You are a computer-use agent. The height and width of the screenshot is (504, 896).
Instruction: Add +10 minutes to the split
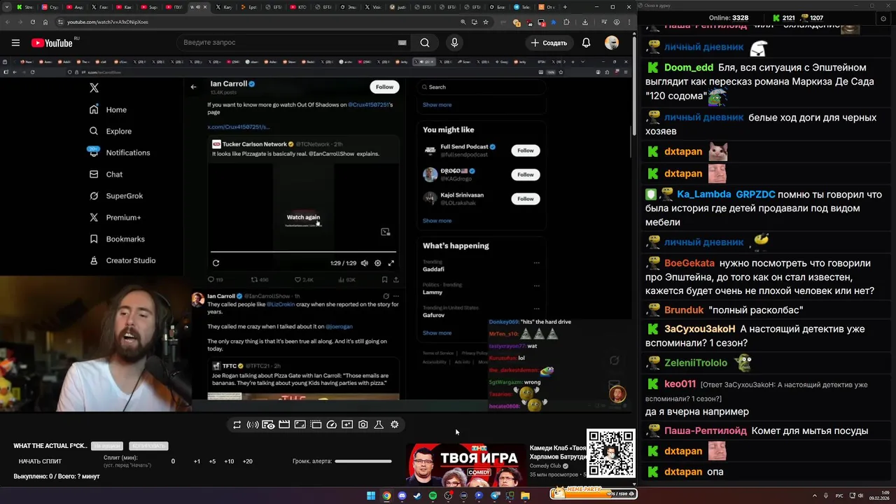tap(229, 461)
